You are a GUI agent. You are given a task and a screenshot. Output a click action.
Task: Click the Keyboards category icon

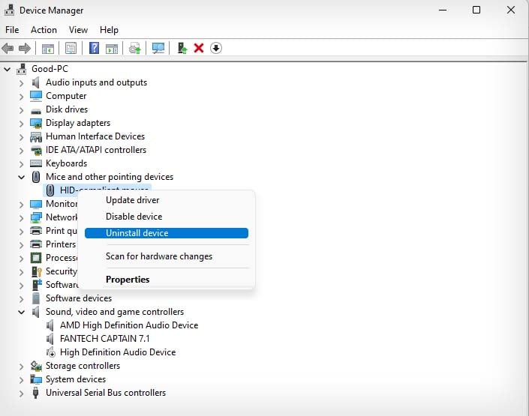[x=36, y=163]
